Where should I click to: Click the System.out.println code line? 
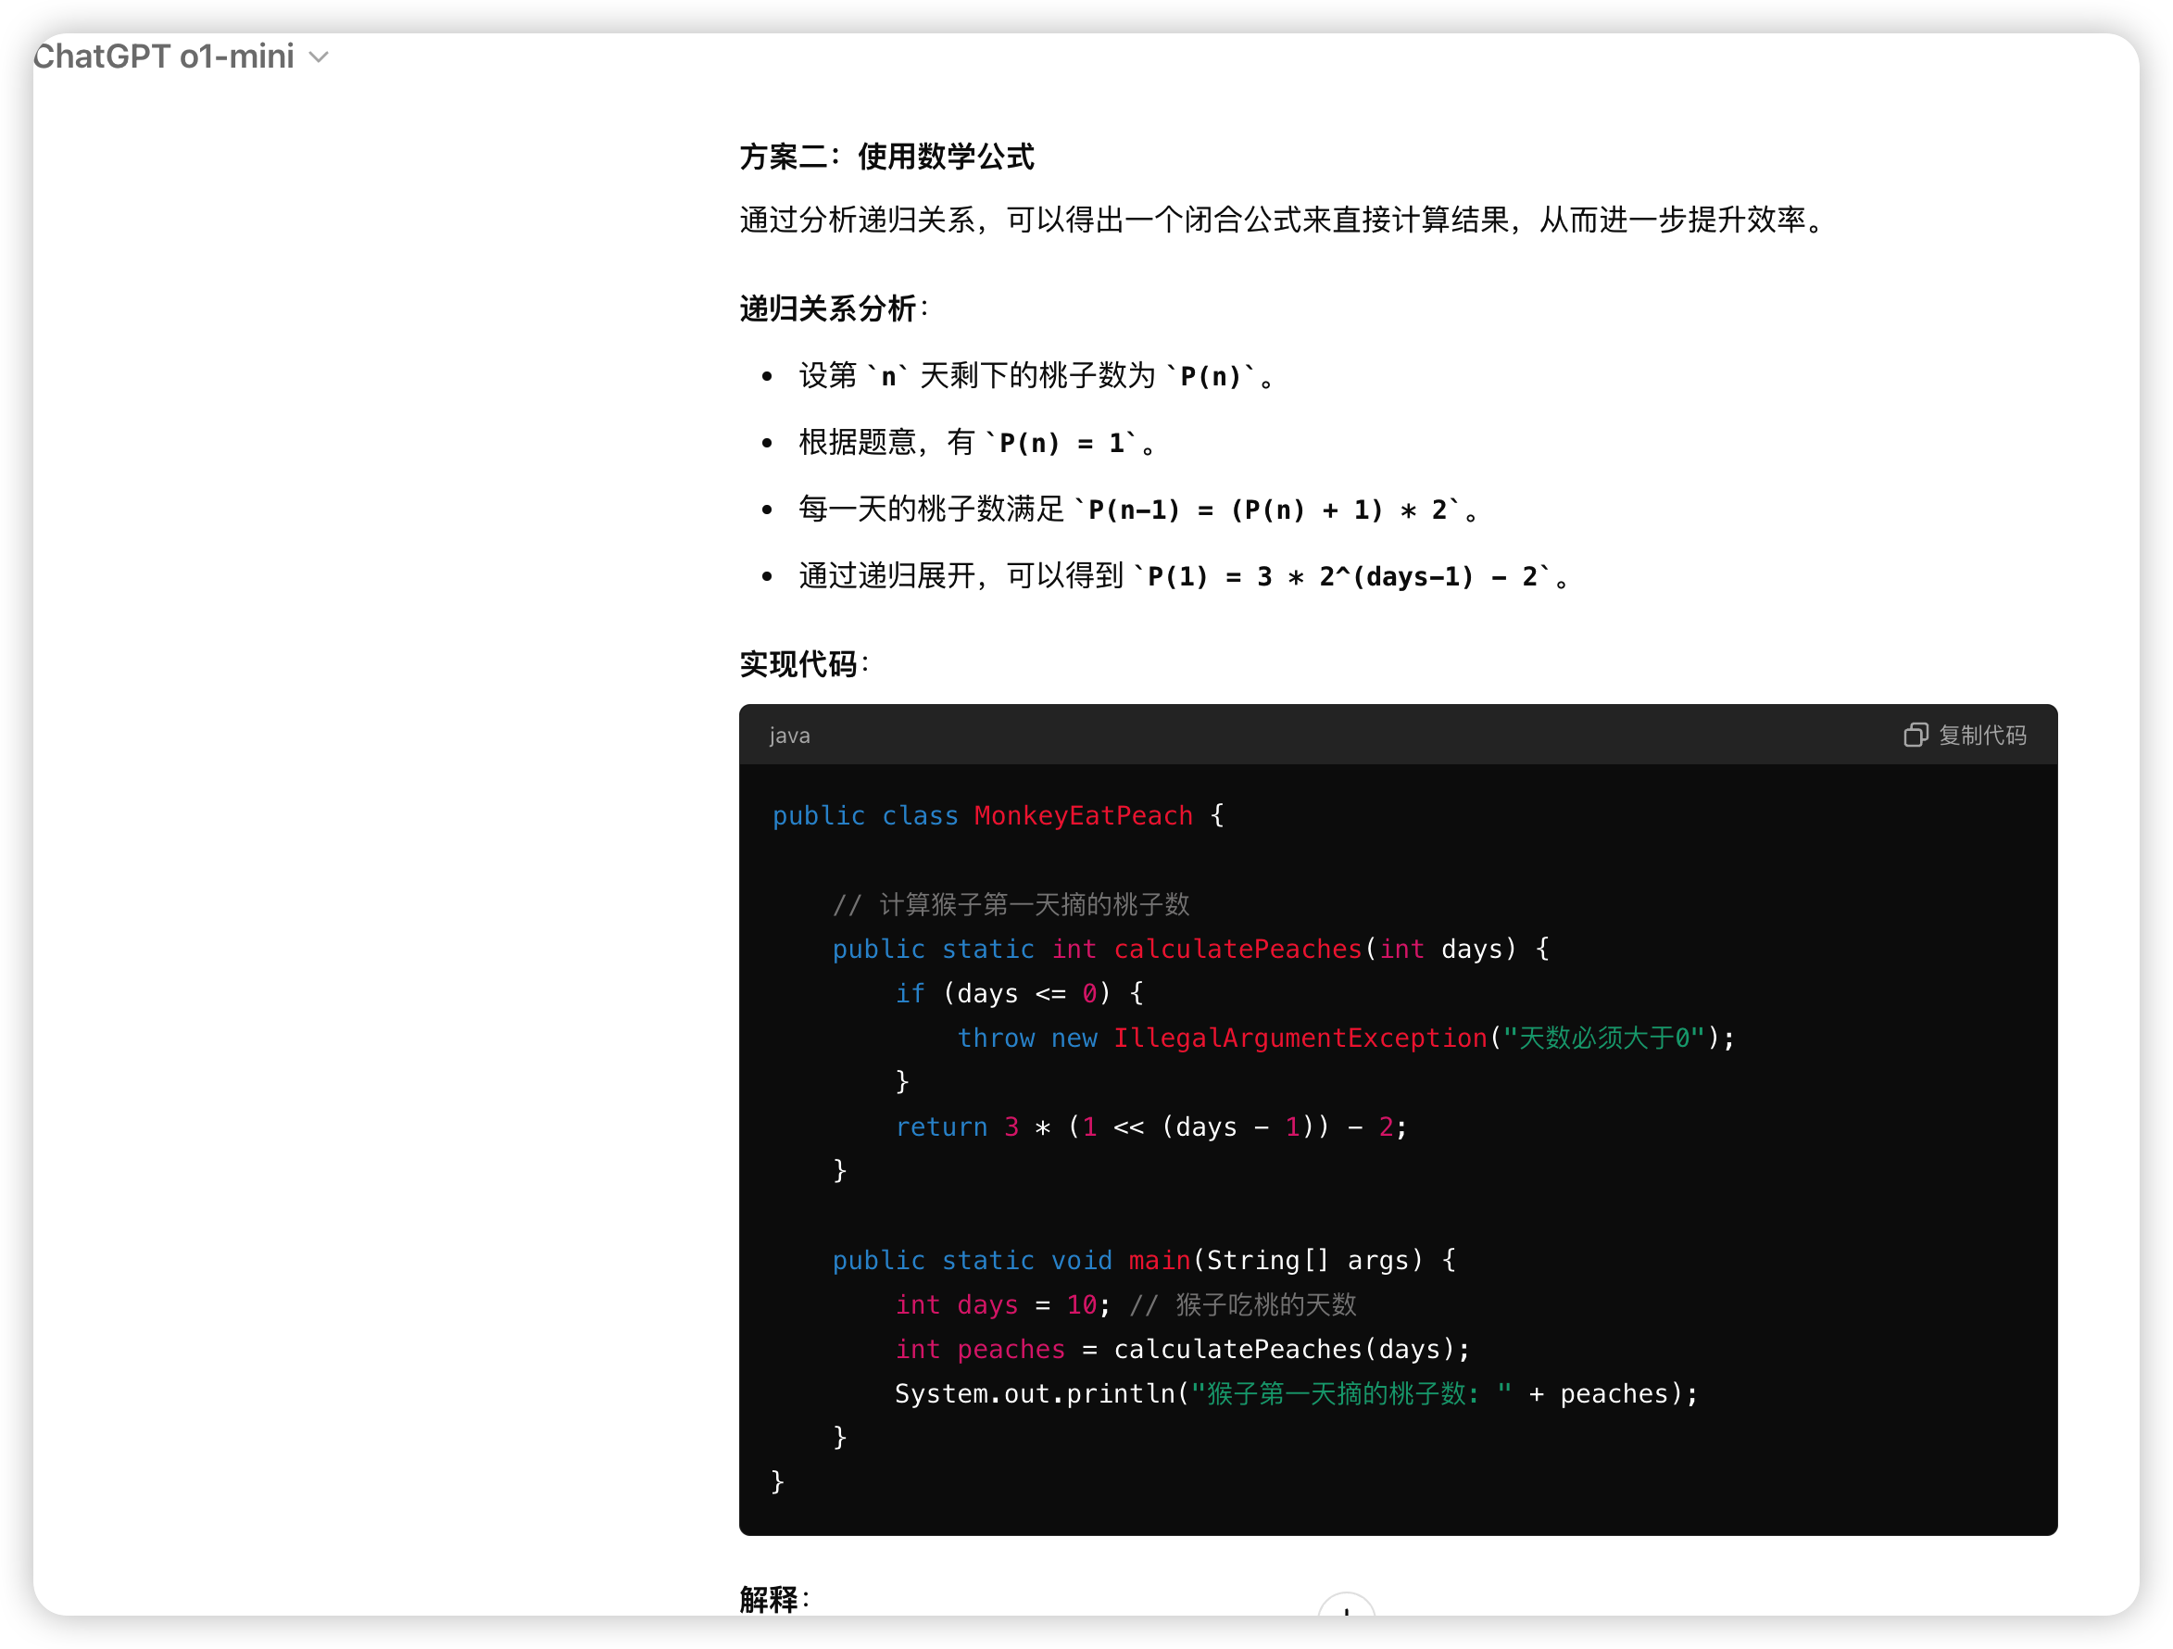(1296, 1393)
